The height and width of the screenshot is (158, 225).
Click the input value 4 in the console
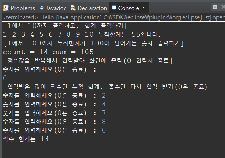[x=104, y=104]
